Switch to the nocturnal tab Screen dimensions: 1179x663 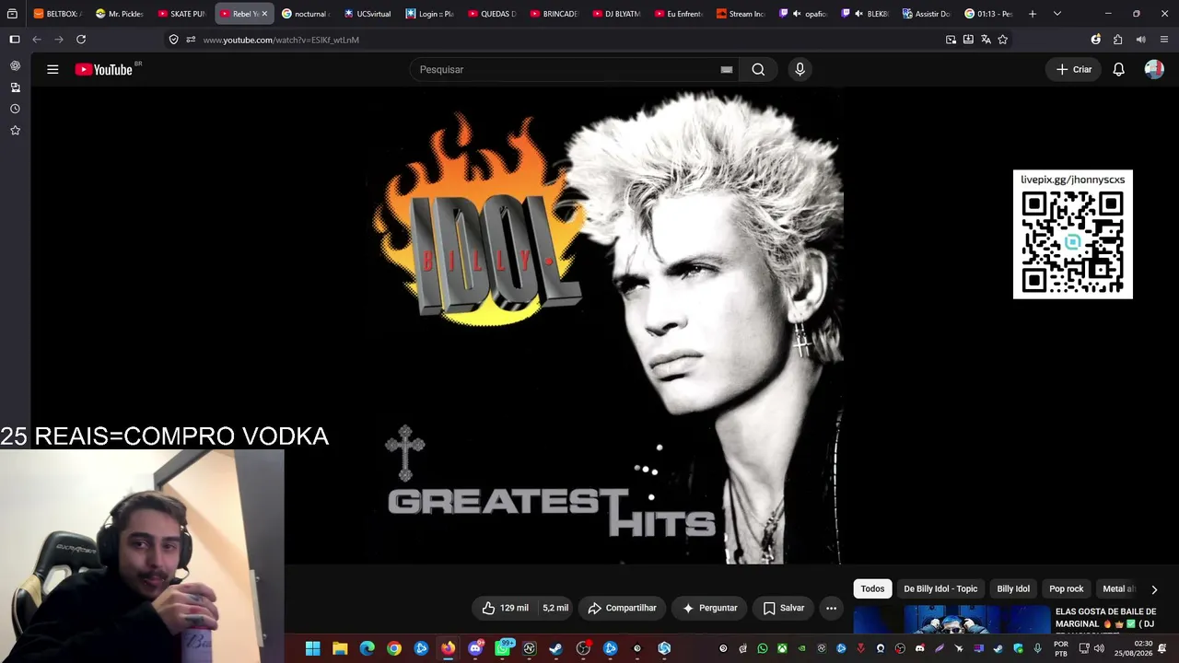tap(306, 14)
